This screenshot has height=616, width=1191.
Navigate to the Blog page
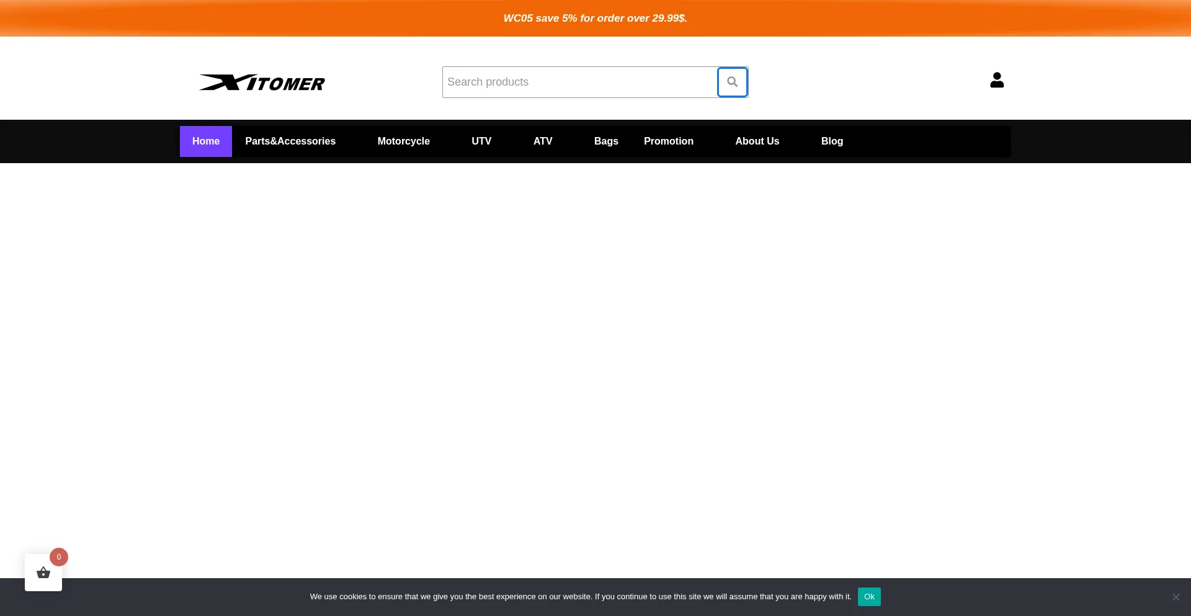point(831,141)
